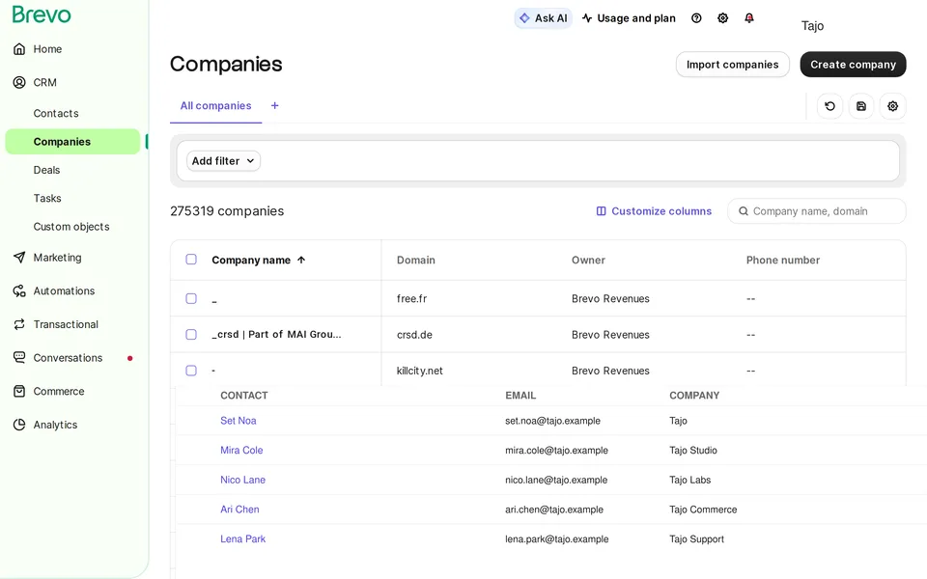Switch to the All companies tab
The height and width of the screenshot is (579, 927).
215,106
